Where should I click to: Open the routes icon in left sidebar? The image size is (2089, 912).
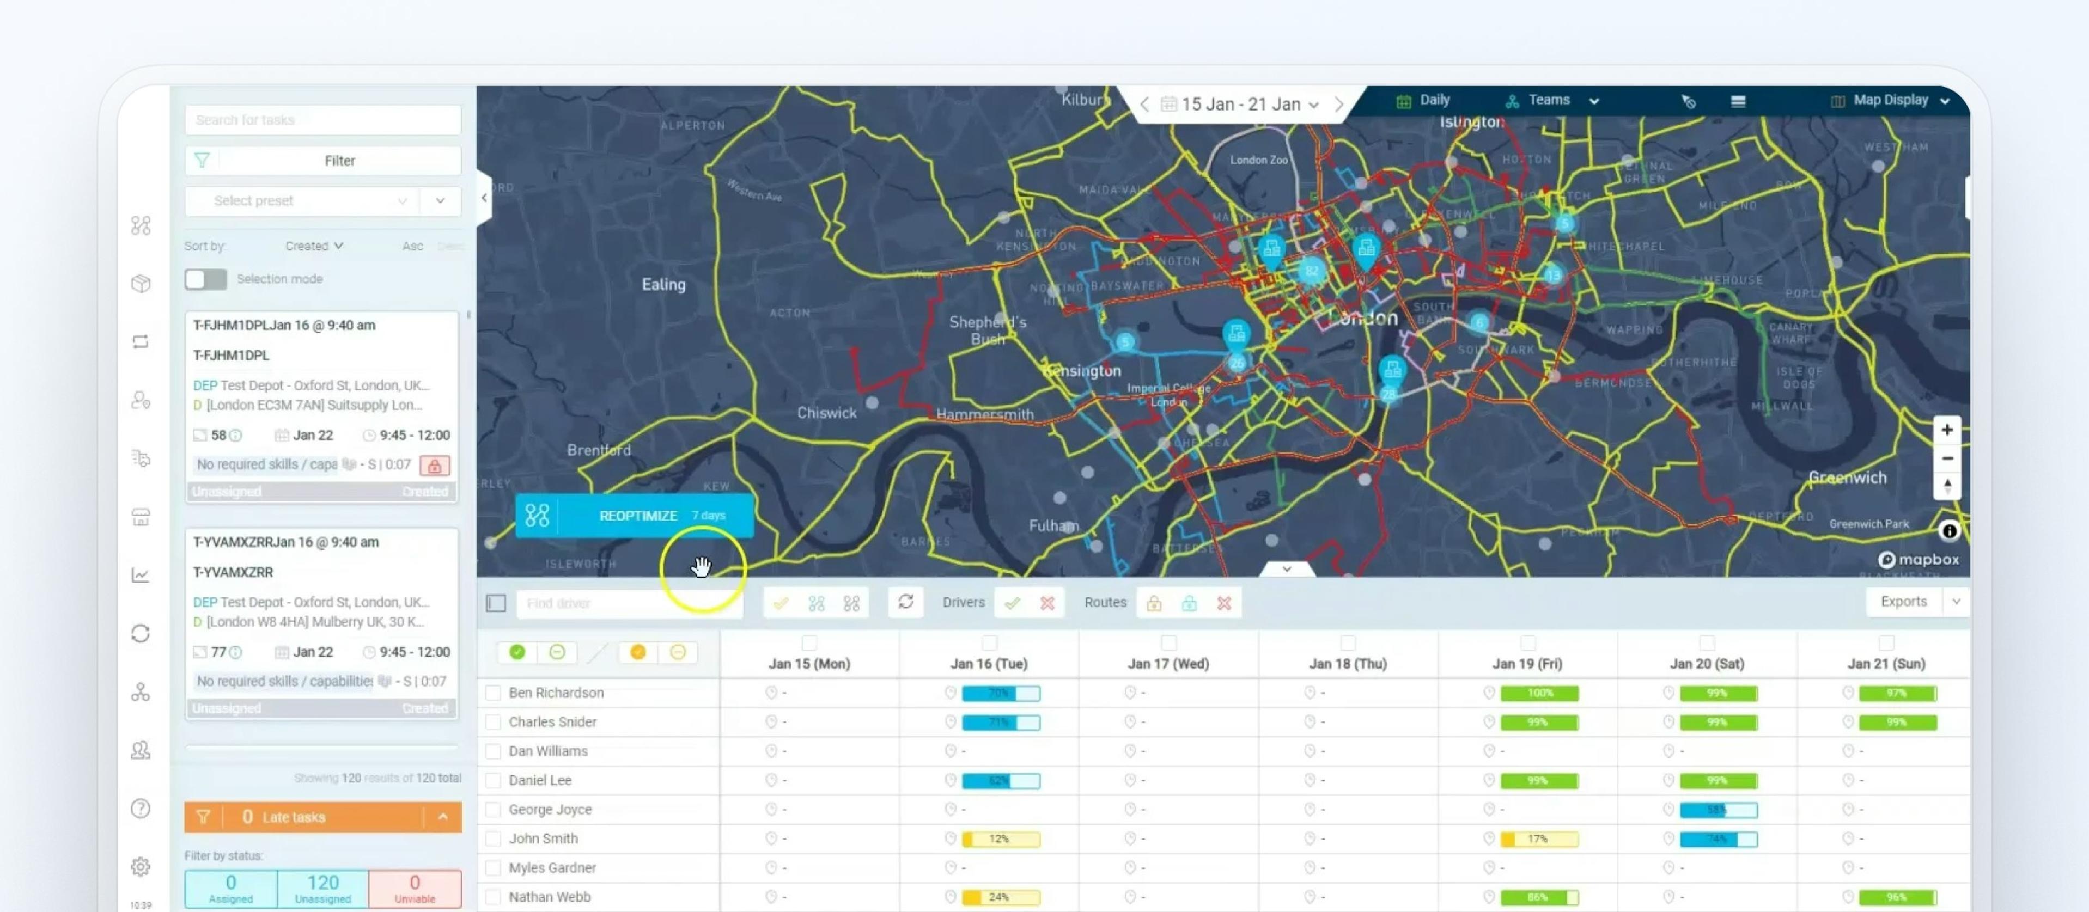141,225
